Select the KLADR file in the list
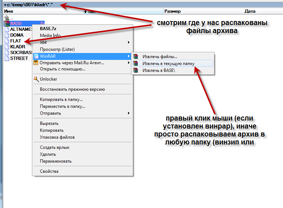 point(17,47)
